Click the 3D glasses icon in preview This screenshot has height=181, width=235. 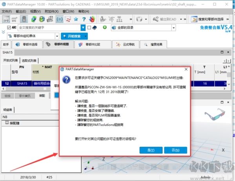(215, 114)
